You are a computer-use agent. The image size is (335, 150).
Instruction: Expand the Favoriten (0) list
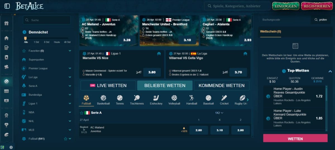(70, 51)
